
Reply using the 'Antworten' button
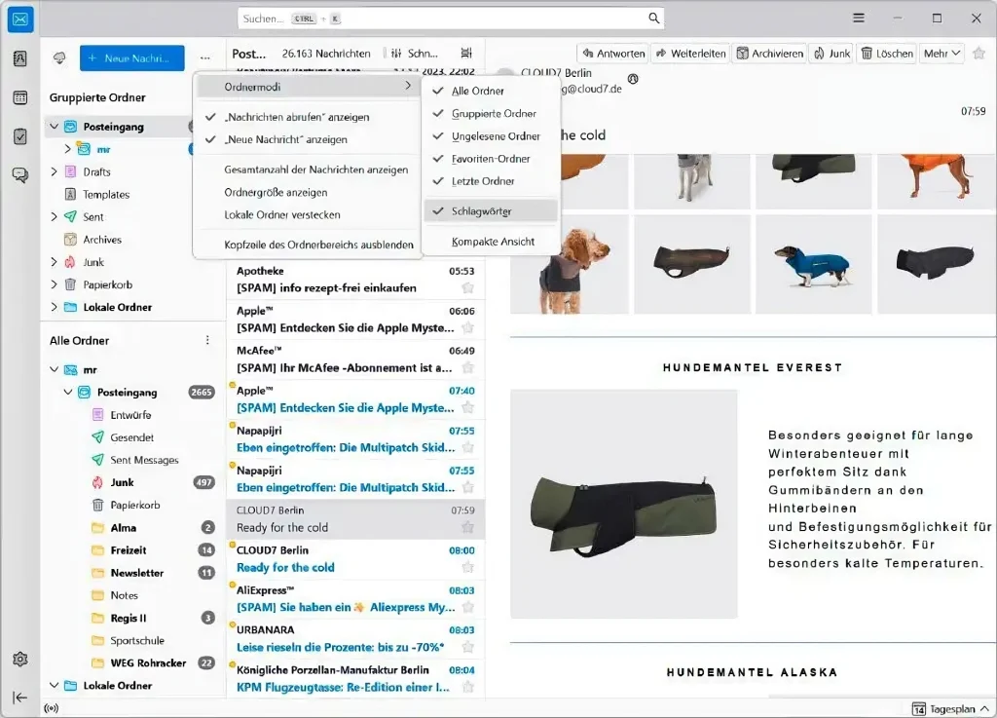pos(612,54)
